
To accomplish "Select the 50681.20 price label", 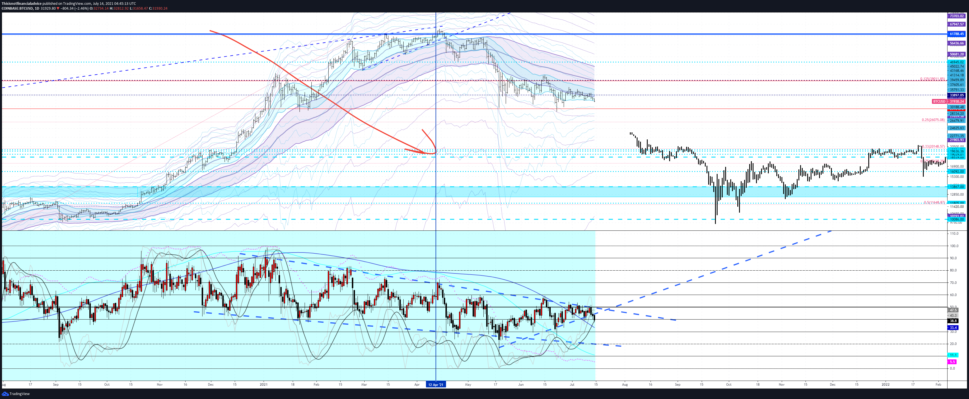I will (957, 54).
